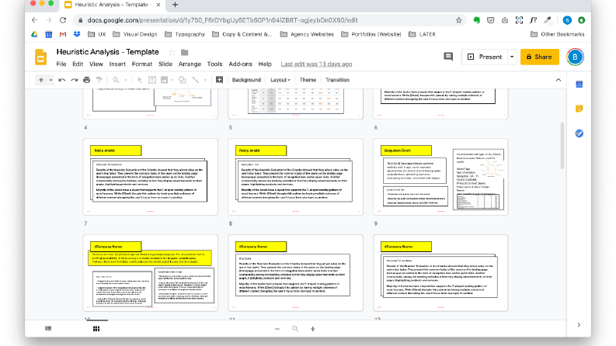Viewport: 616px width, 346px height.
Task: Open the Edit menu
Action: tap(78, 64)
